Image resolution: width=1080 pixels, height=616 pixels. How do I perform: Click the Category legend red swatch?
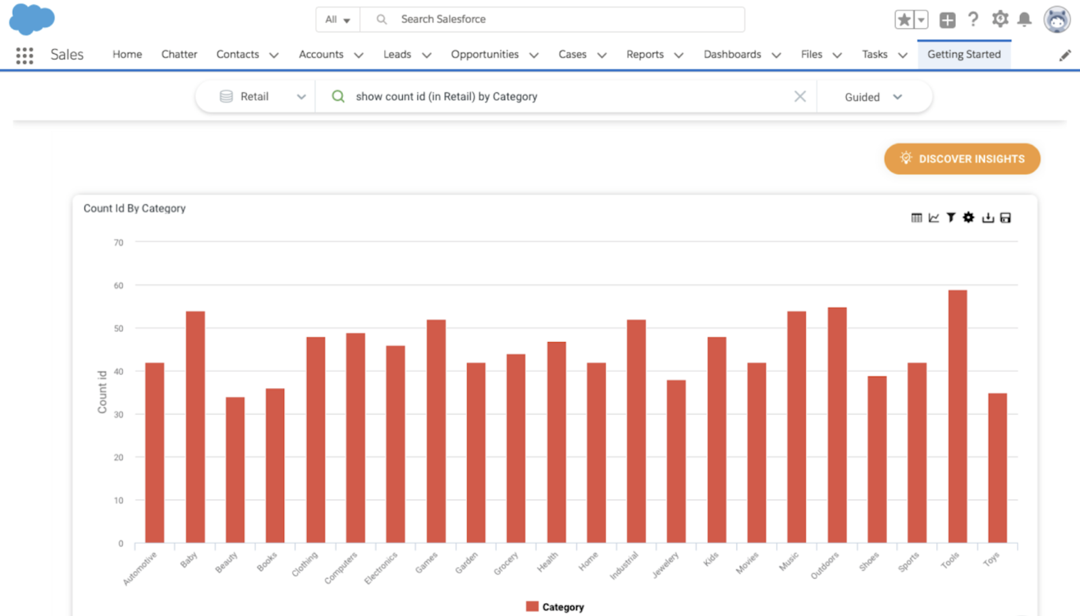[532, 607]
